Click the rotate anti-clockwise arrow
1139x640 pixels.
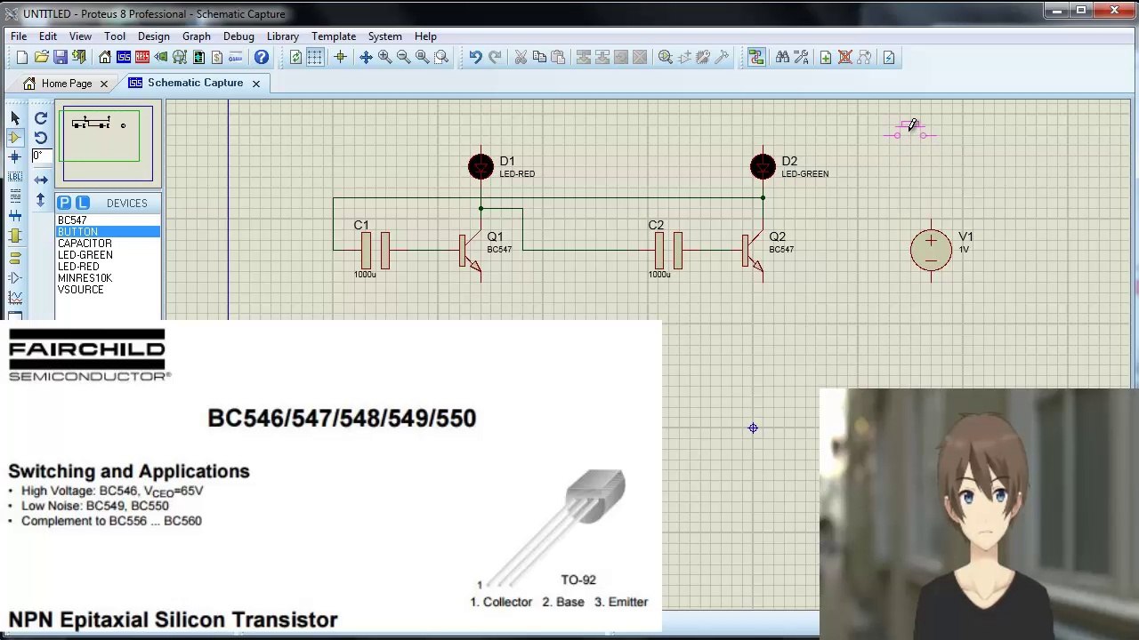coord(41,138)
